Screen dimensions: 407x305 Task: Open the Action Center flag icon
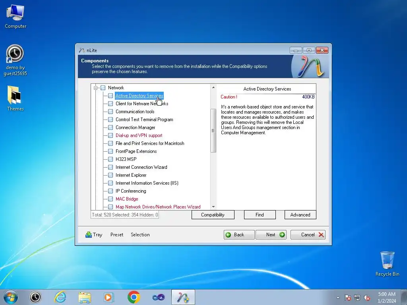tap(347, 297)
